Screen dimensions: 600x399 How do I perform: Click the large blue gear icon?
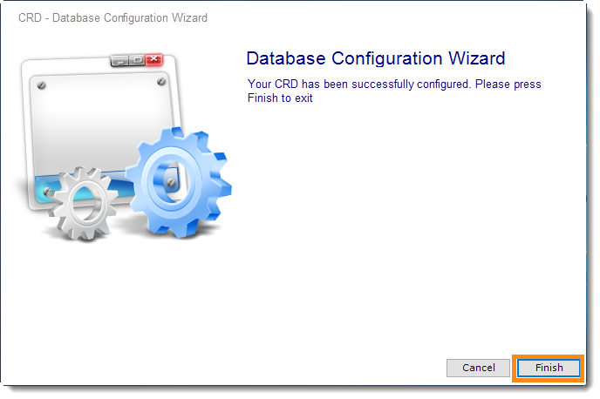[179, 182]
